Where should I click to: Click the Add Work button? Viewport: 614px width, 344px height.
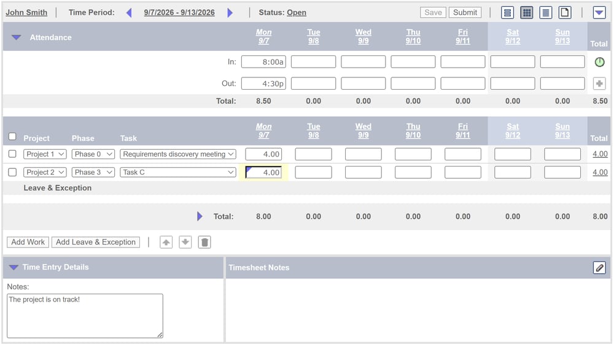click(x=28, y=242)
